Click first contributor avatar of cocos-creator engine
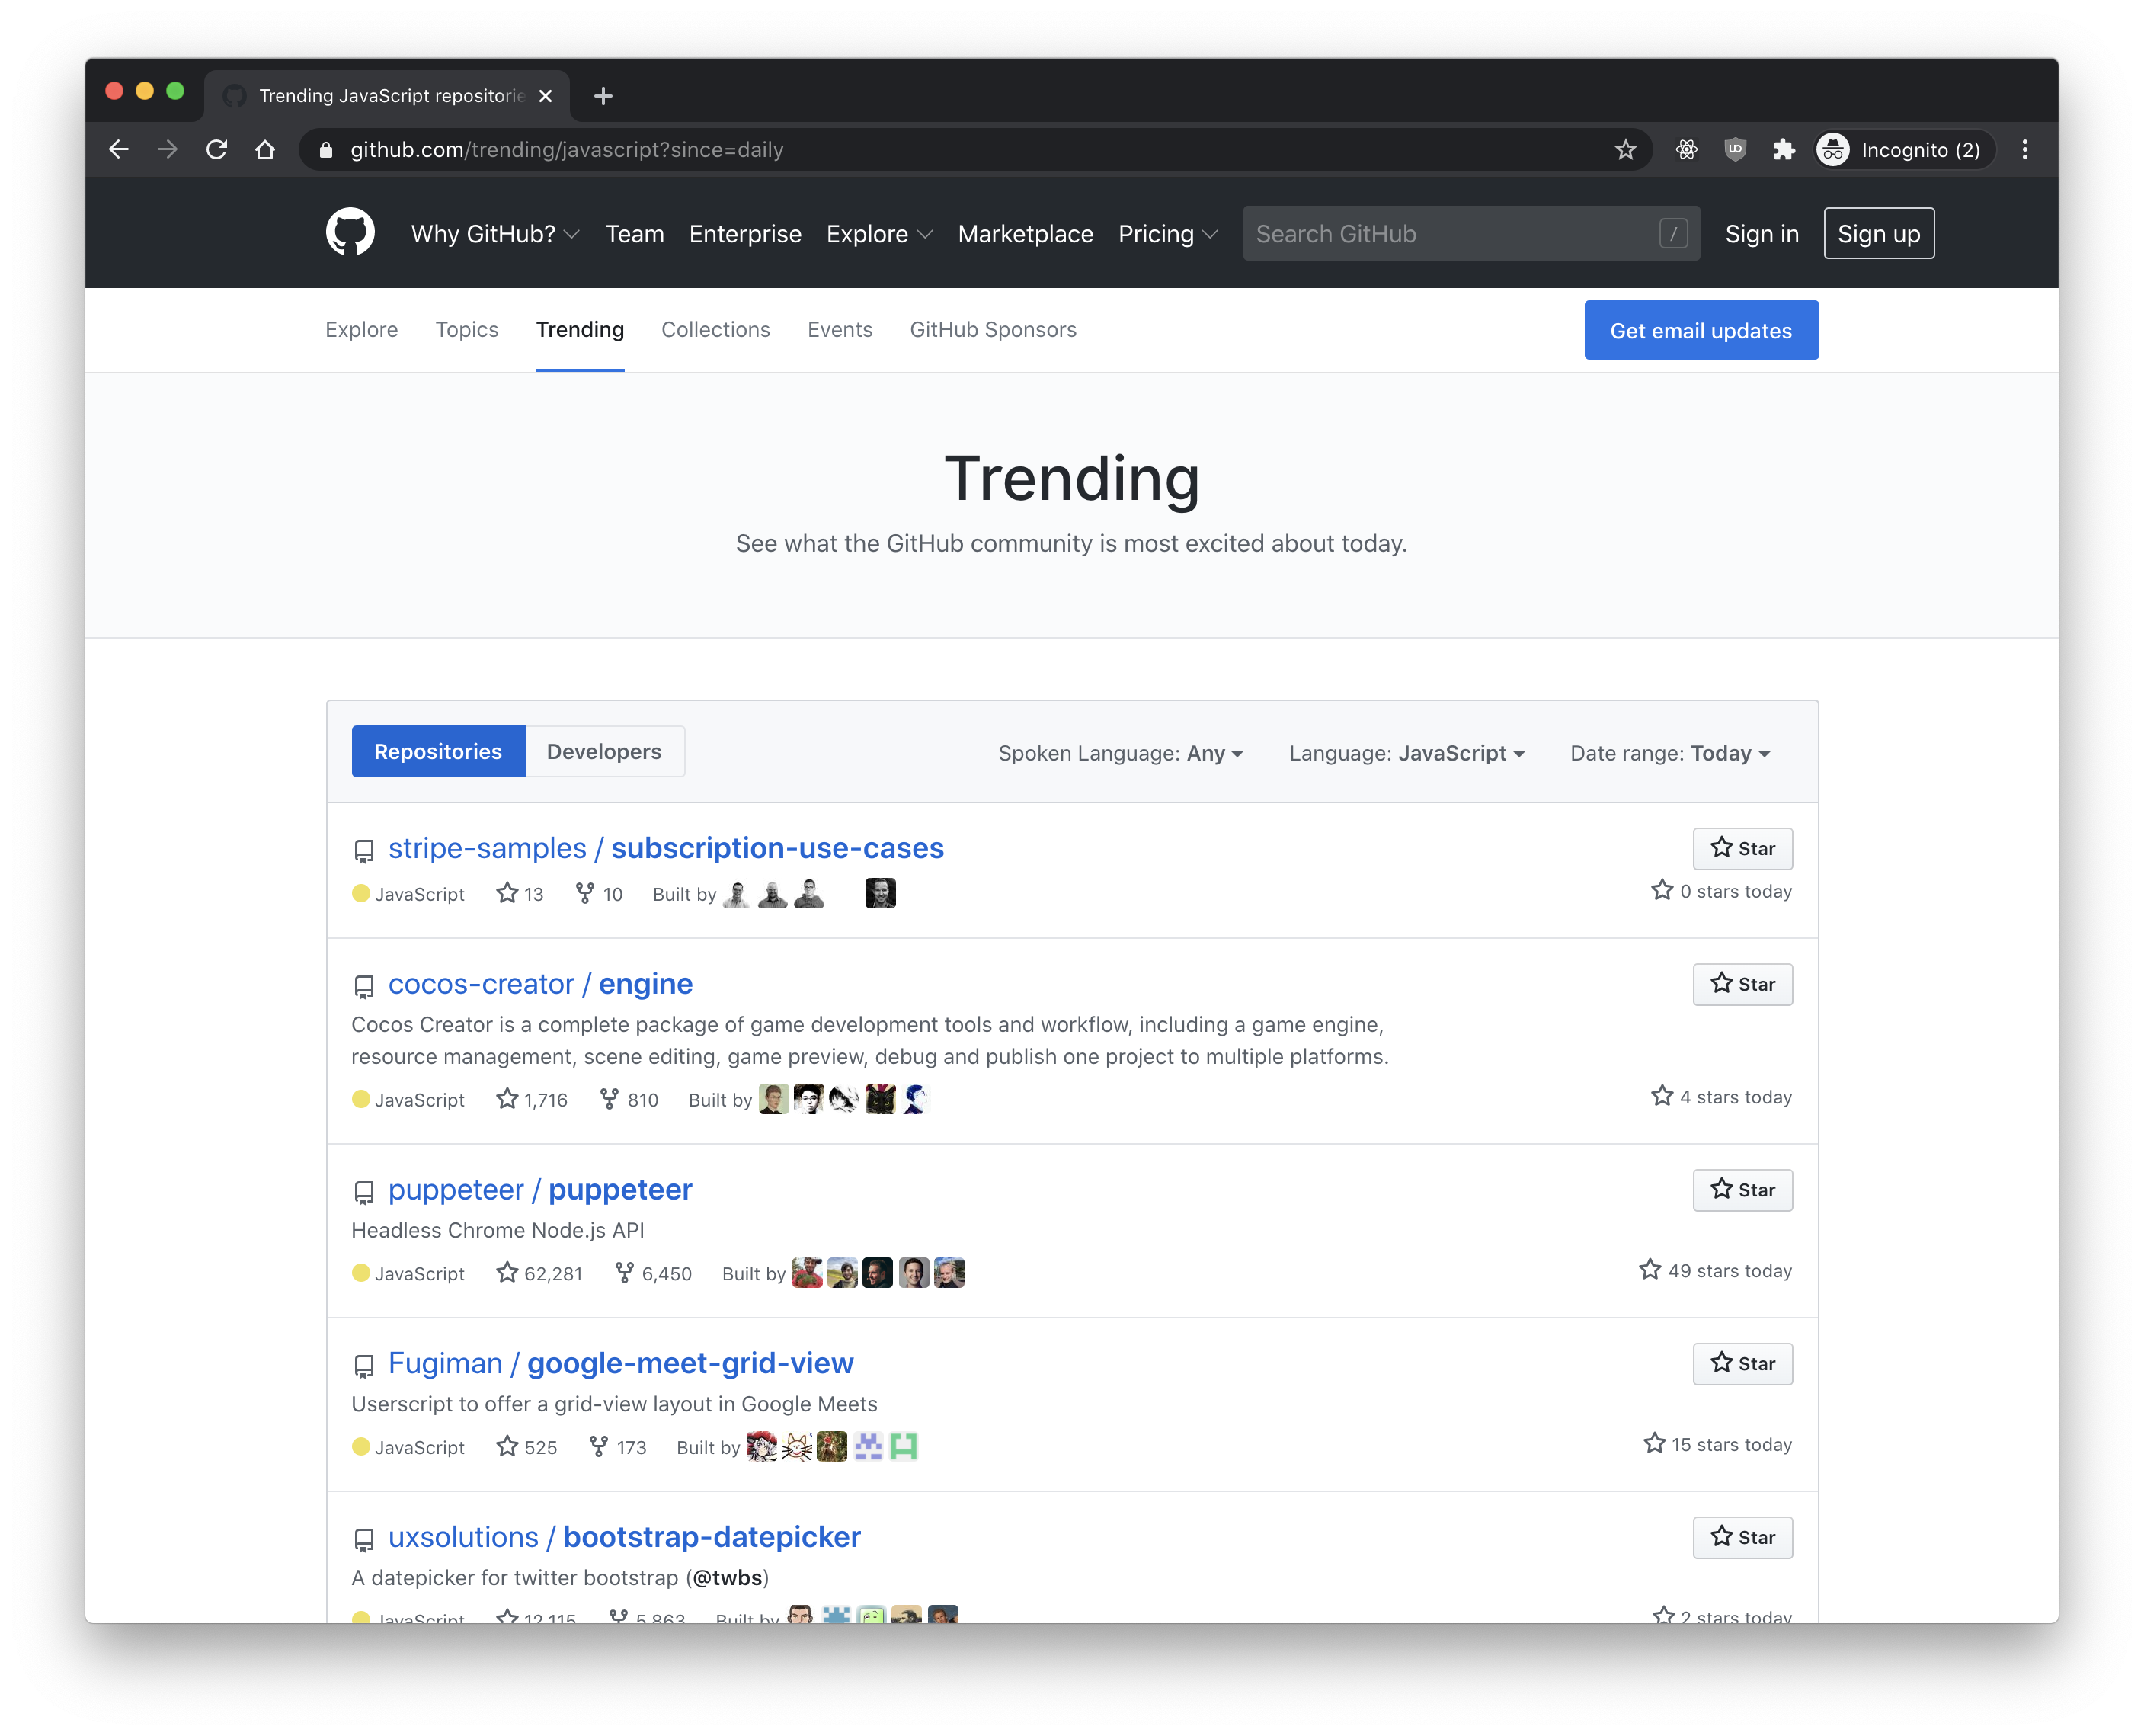This screenshot has width=2144, height=1736. pyautogui.click(x=773, y=1099)
